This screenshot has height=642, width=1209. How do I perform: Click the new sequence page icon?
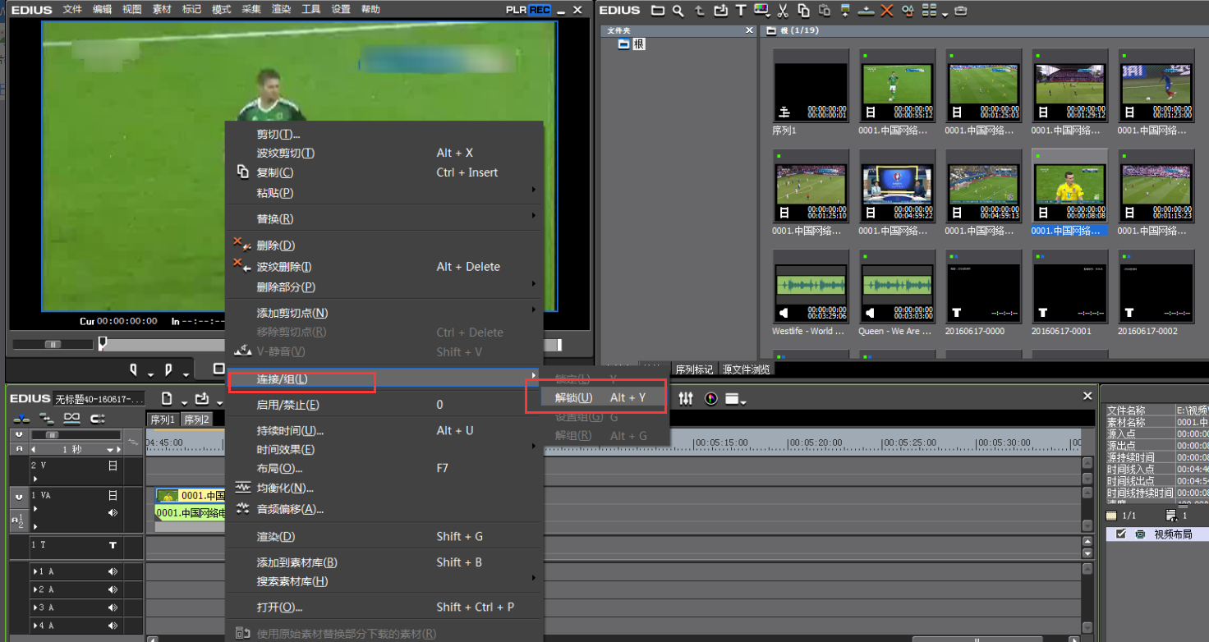(167, 398)
